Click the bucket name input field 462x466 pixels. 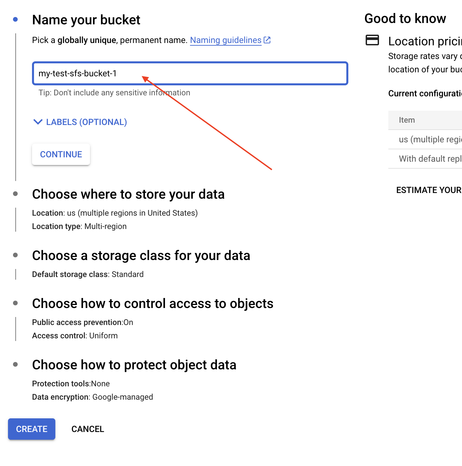click(190, 73)
